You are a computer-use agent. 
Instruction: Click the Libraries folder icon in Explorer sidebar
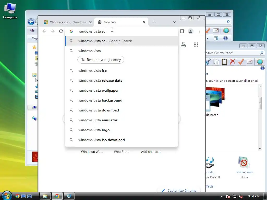click(x=34, y=75)
